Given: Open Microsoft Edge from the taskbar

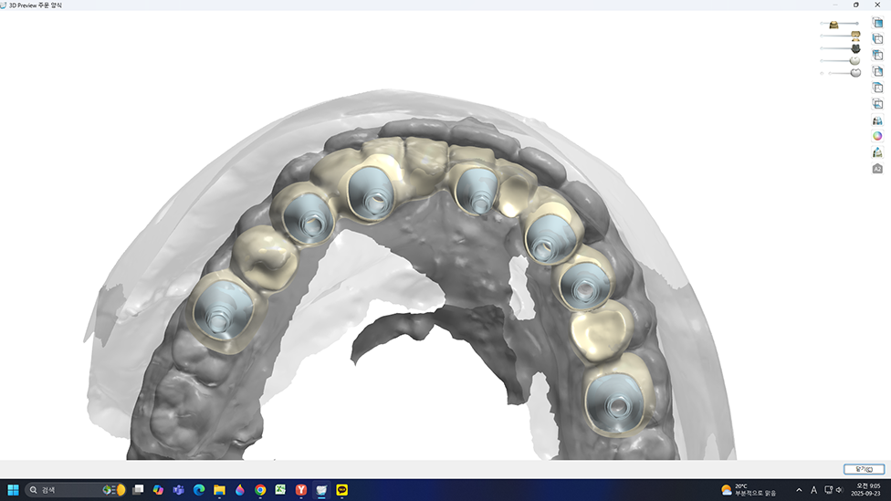Looking at the screenshot, I should tap(199, 490).
